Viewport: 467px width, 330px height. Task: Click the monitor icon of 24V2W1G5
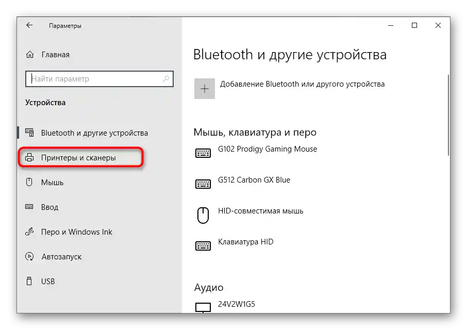point(203,307)
